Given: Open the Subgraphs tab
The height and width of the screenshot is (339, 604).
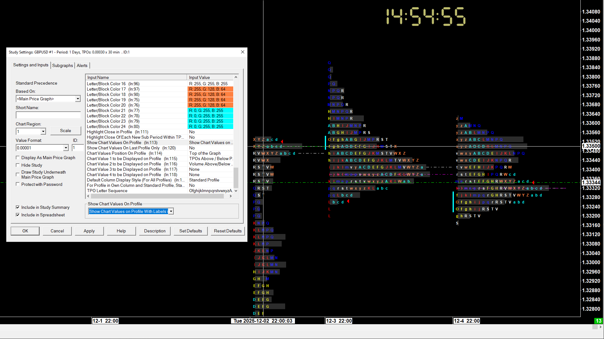Looking at the screenshot, I should point(63,65).
